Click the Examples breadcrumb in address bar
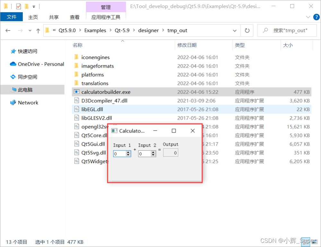Screen dimensions: 321x247 click(x=95, y=31)
